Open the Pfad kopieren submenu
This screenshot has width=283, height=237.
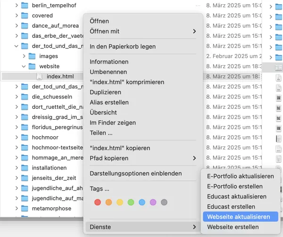click(x=143, y=158)
